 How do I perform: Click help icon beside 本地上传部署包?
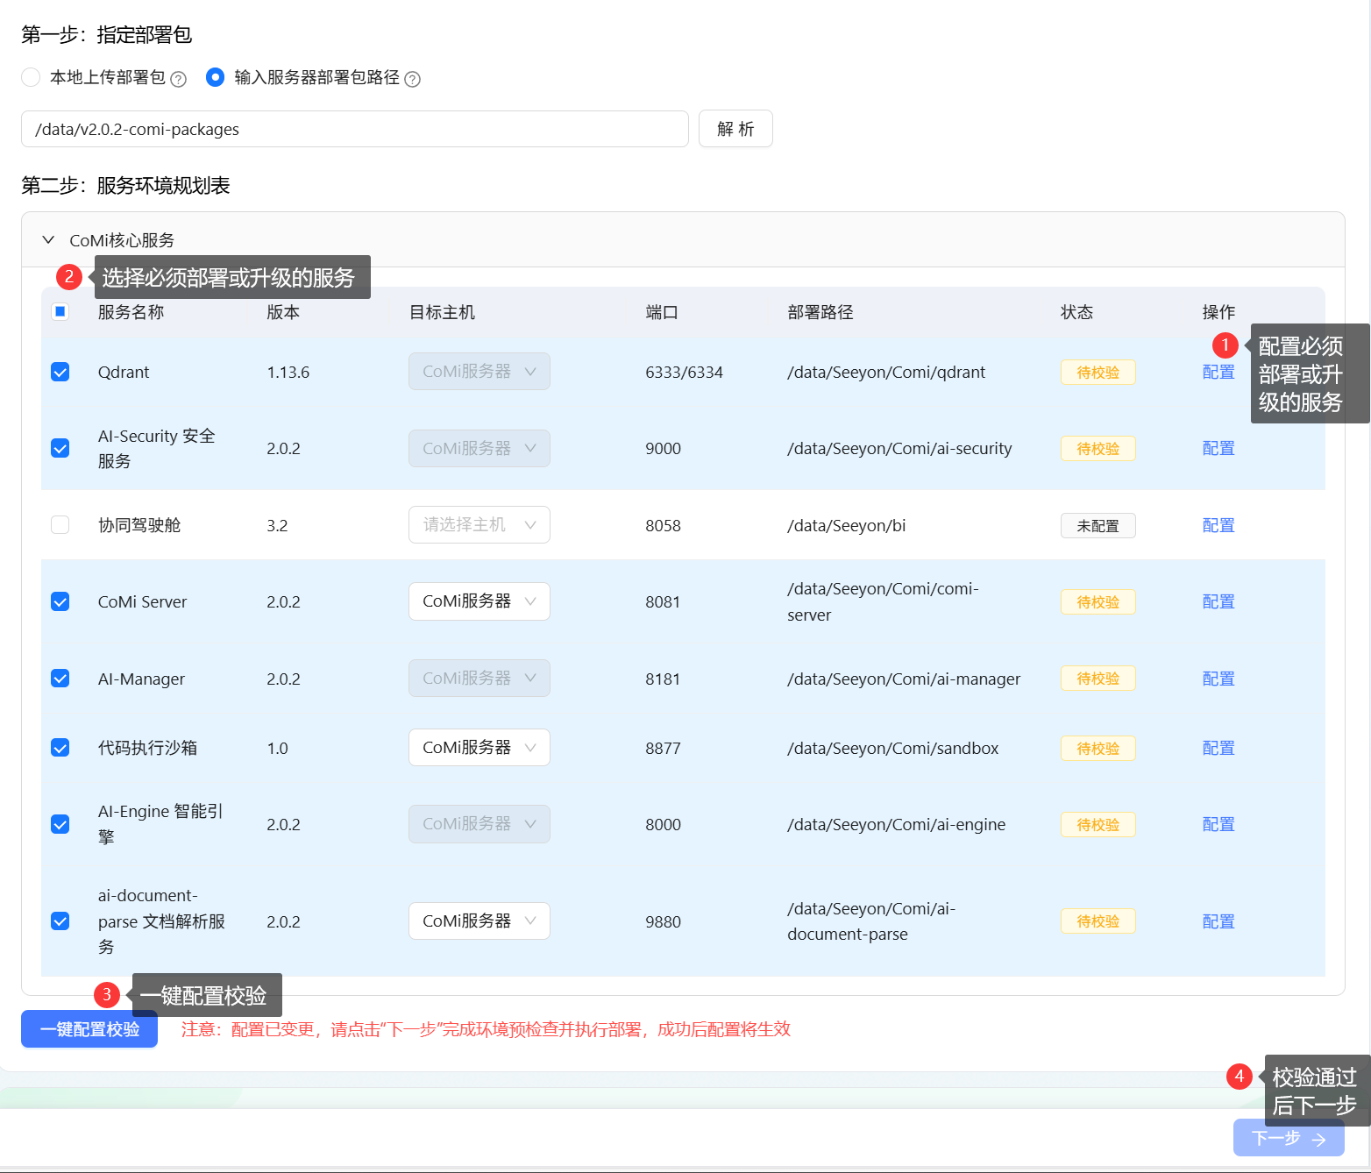[178, 79]
